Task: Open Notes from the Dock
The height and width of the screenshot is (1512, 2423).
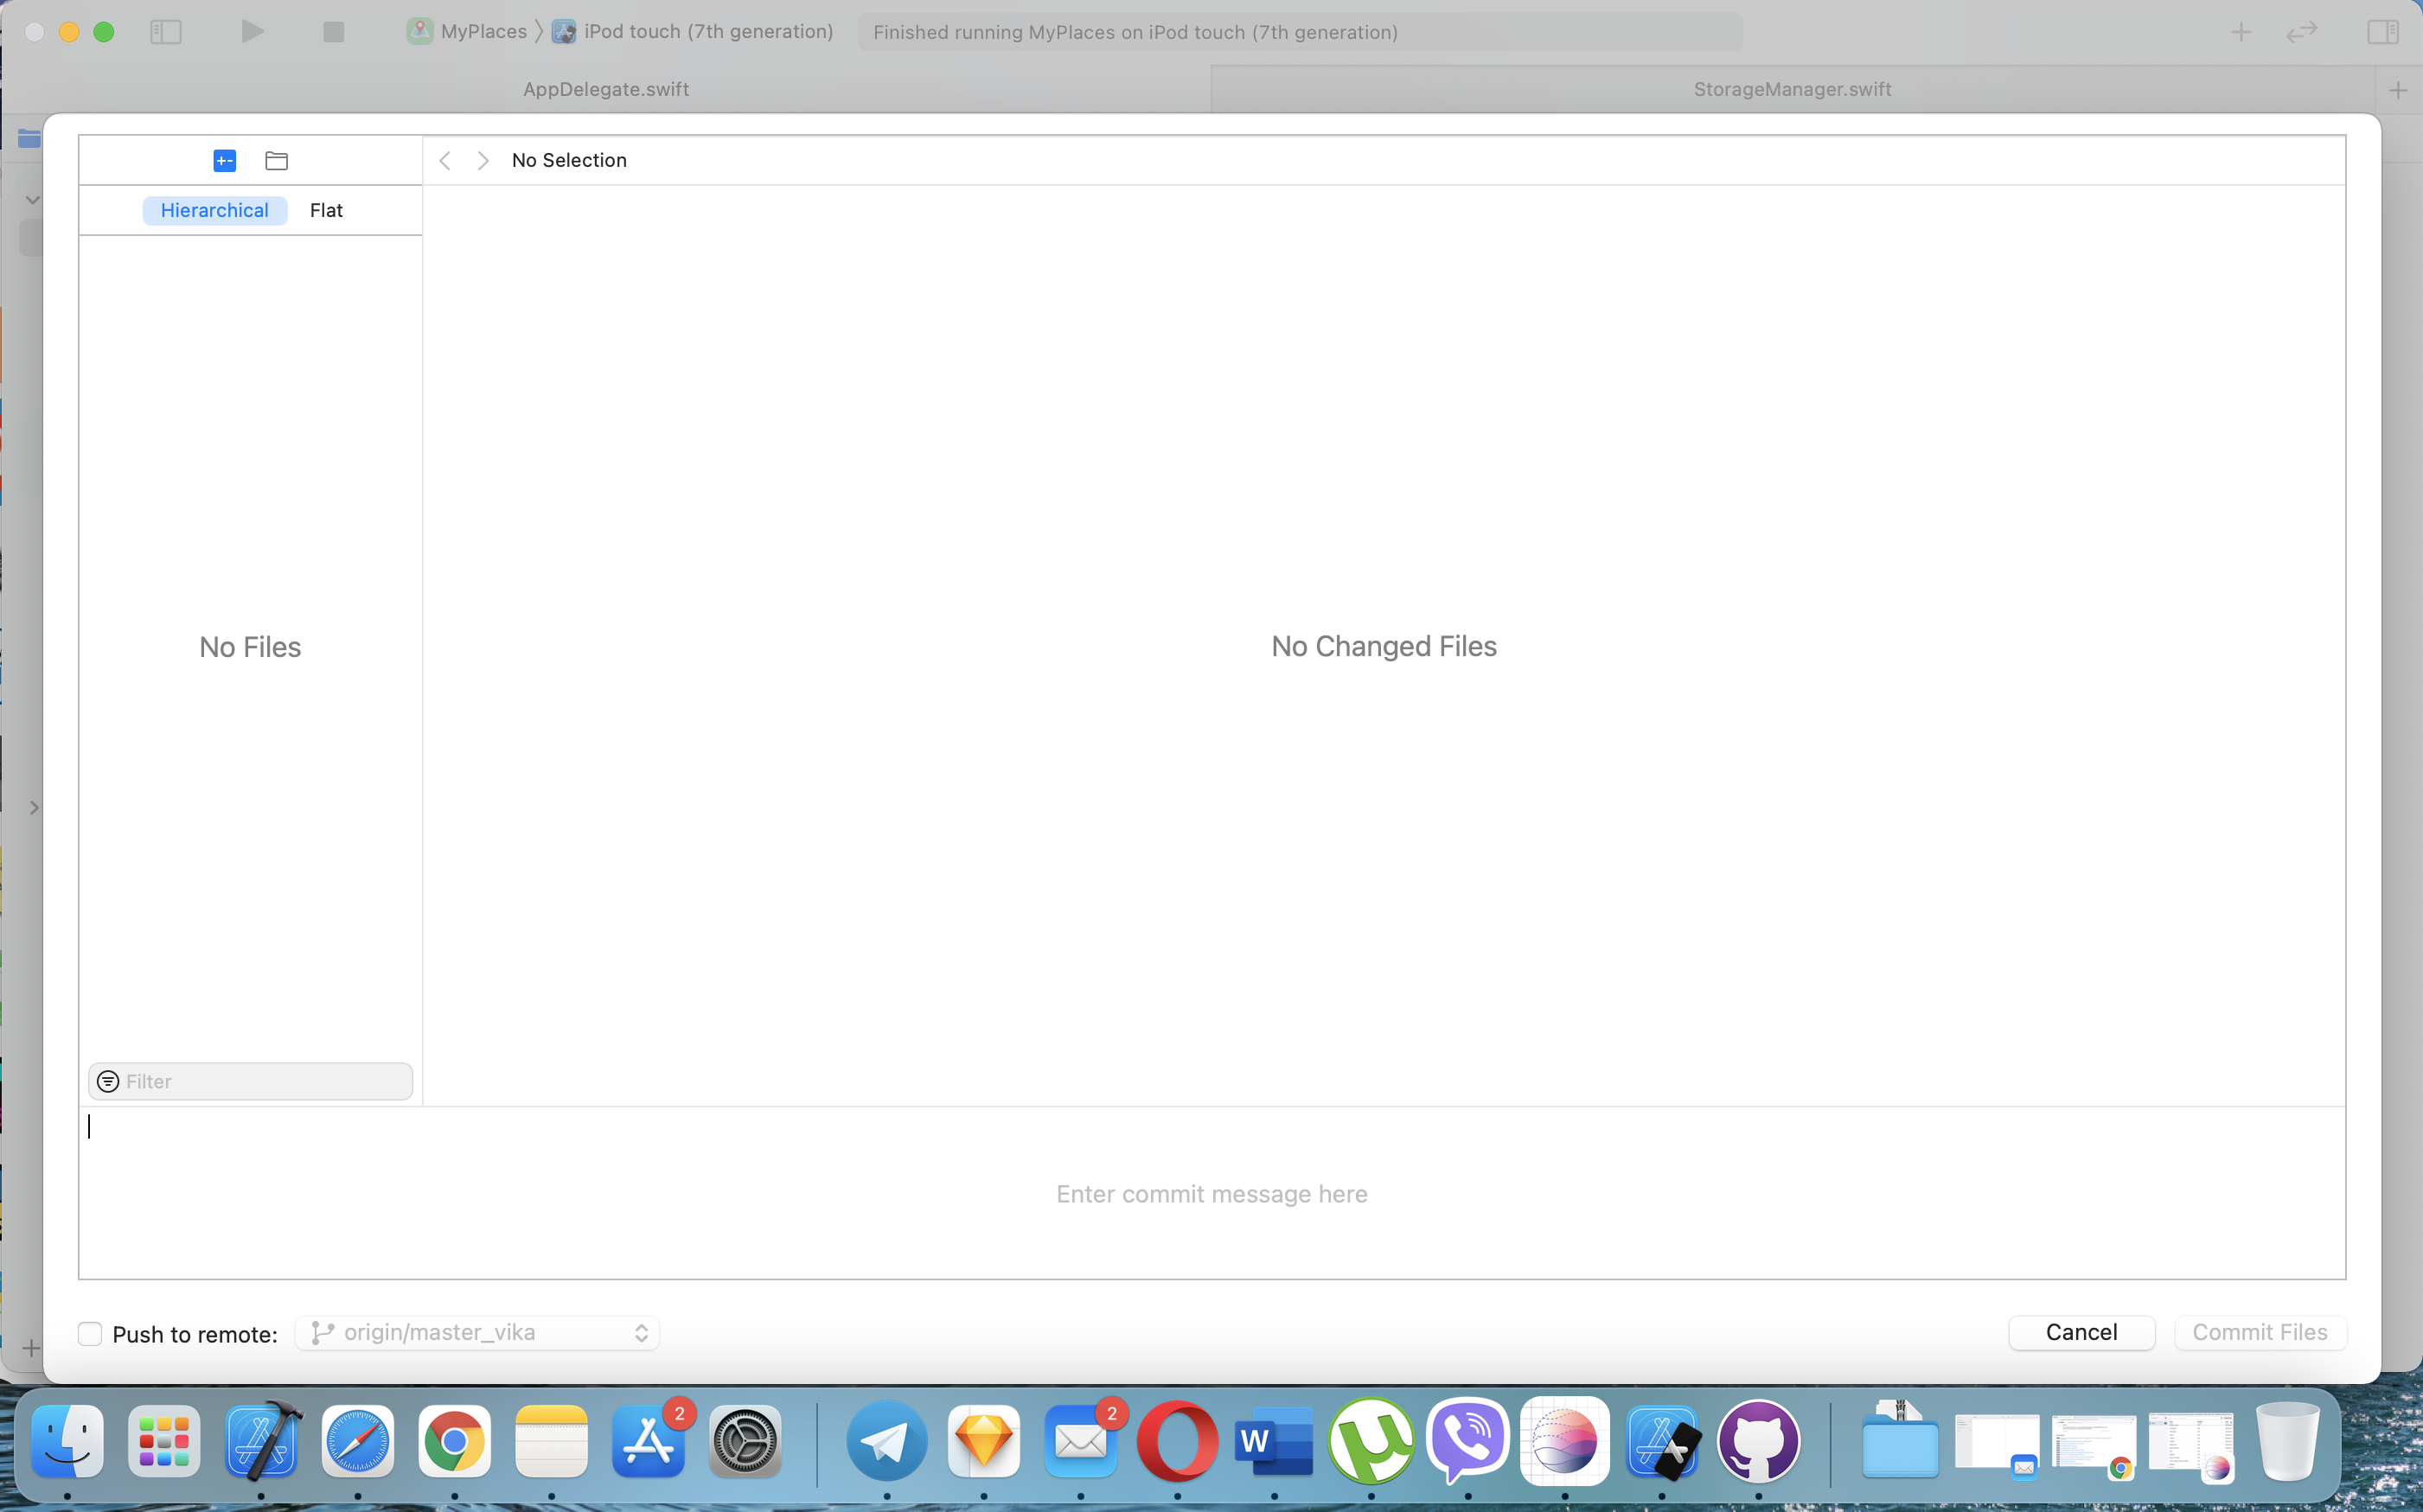Action: point(551,1441)
